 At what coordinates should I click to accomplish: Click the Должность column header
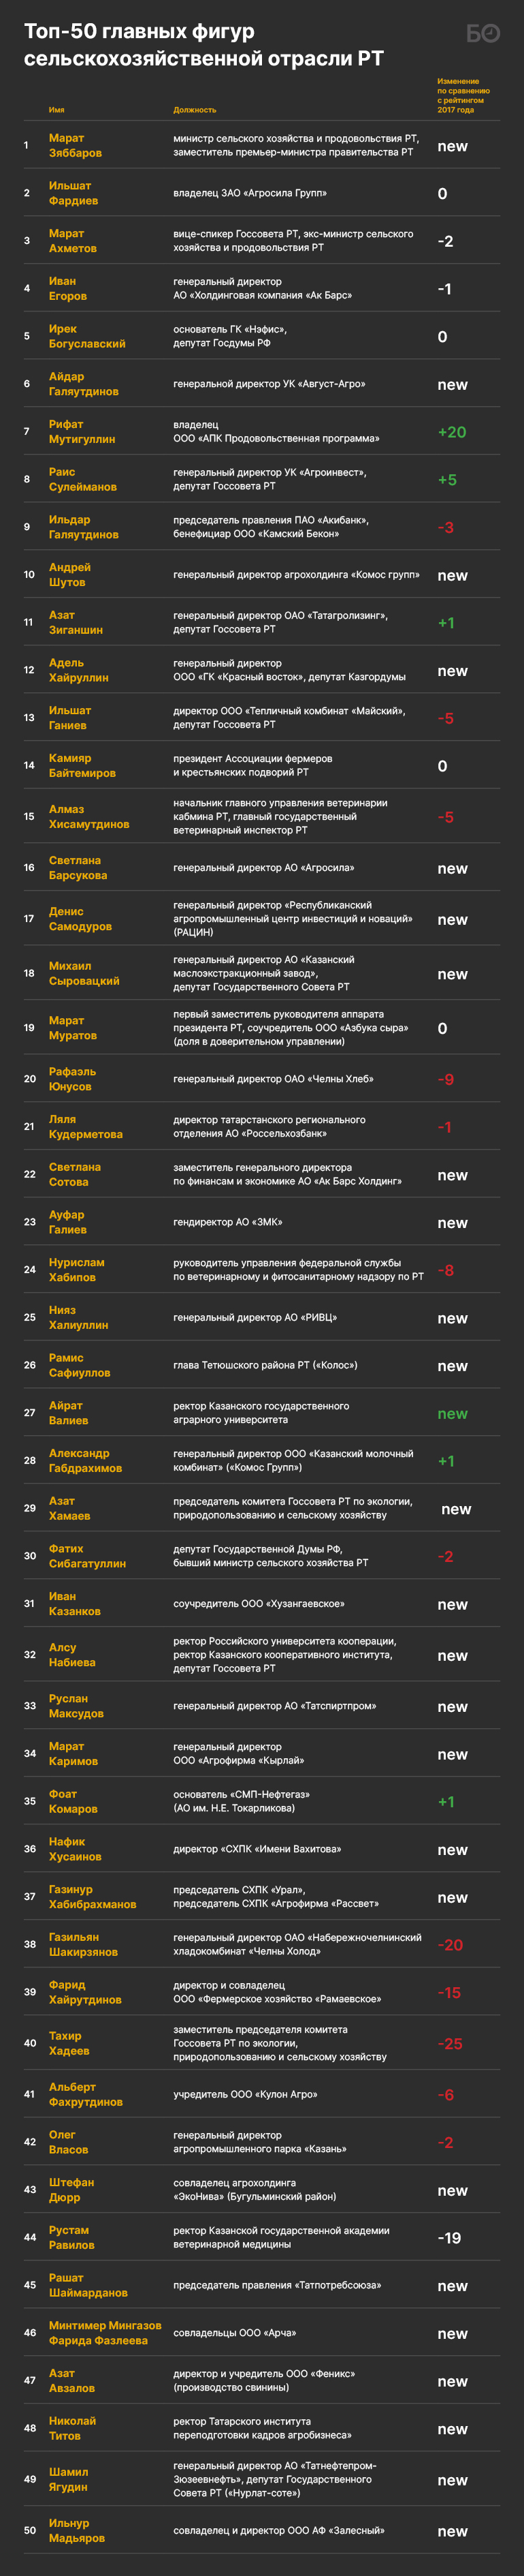point(195,110)
